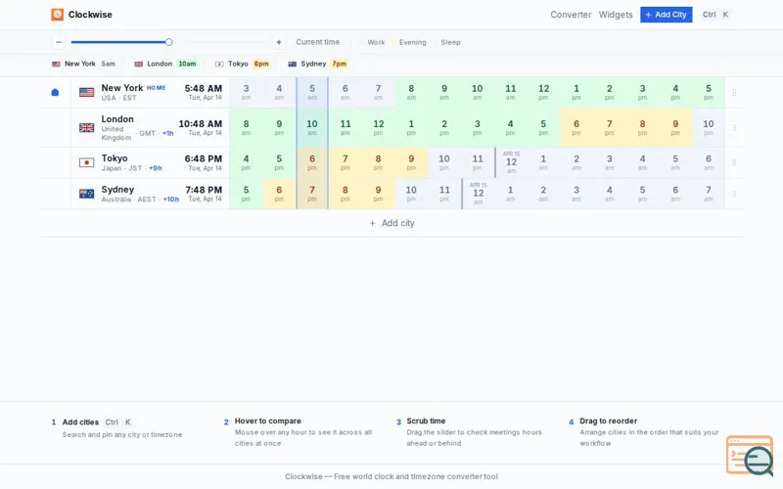Reset to Current time
This screenshot has height=489, width=783.
tap(317, 42)
